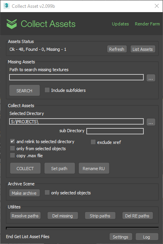
Task: Check 'only selected objects' for archive
Action: tap(47, 192)
